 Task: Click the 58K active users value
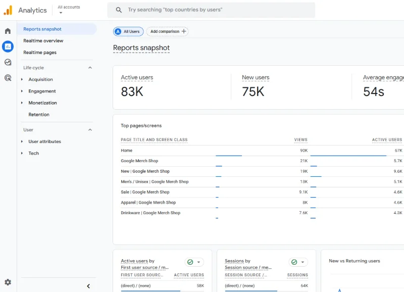200,285
